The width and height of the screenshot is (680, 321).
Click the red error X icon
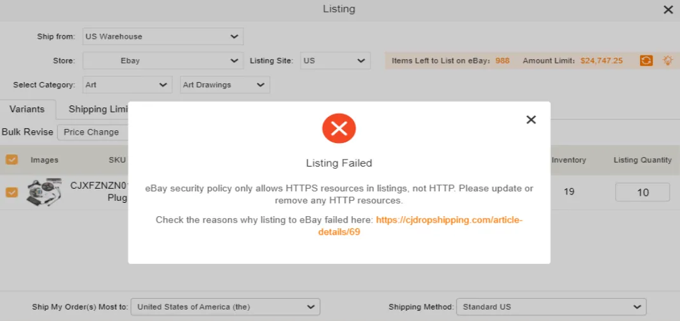tap(339, 129)
